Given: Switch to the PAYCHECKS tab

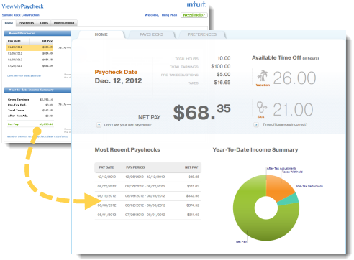Looking at the screenshot, I should (152, 34).
